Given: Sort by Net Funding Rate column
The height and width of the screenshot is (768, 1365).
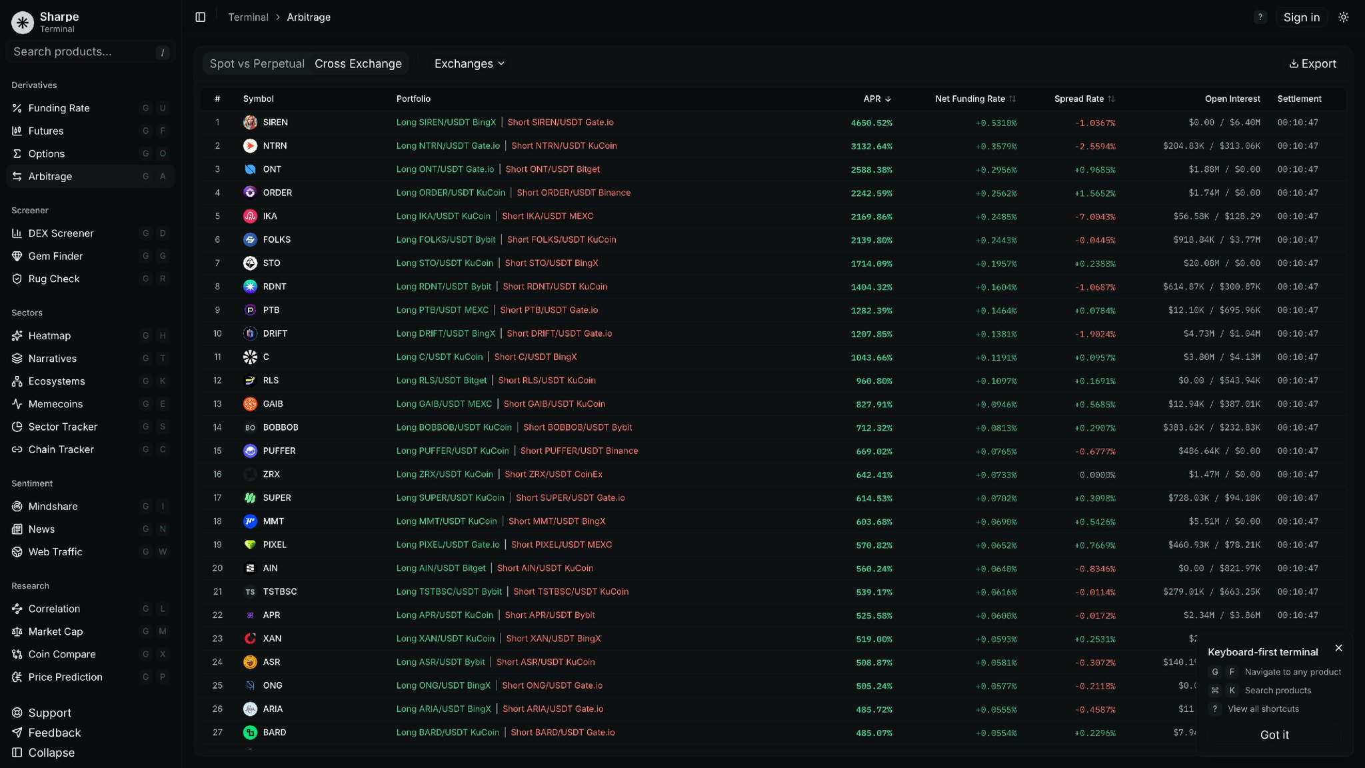Looking at the screenshot, I should point(970,99).
